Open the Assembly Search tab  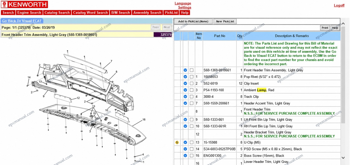coord(147,13)
